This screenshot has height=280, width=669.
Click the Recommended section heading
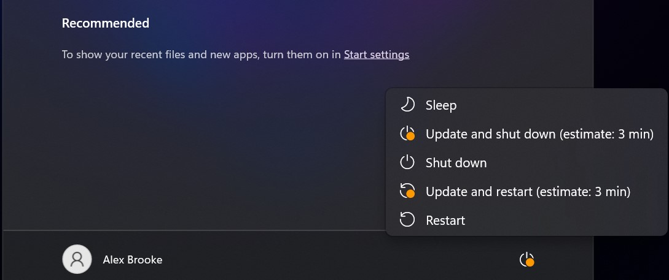coord(106,23)
